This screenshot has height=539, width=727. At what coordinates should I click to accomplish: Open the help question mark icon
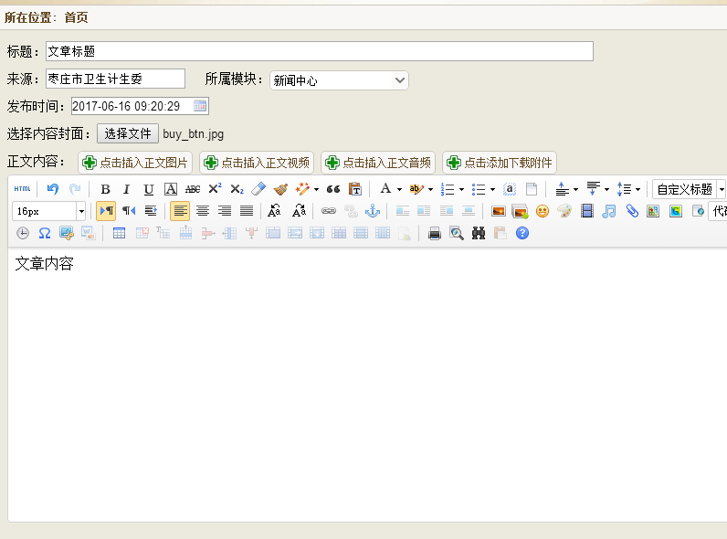click(522, 233)
